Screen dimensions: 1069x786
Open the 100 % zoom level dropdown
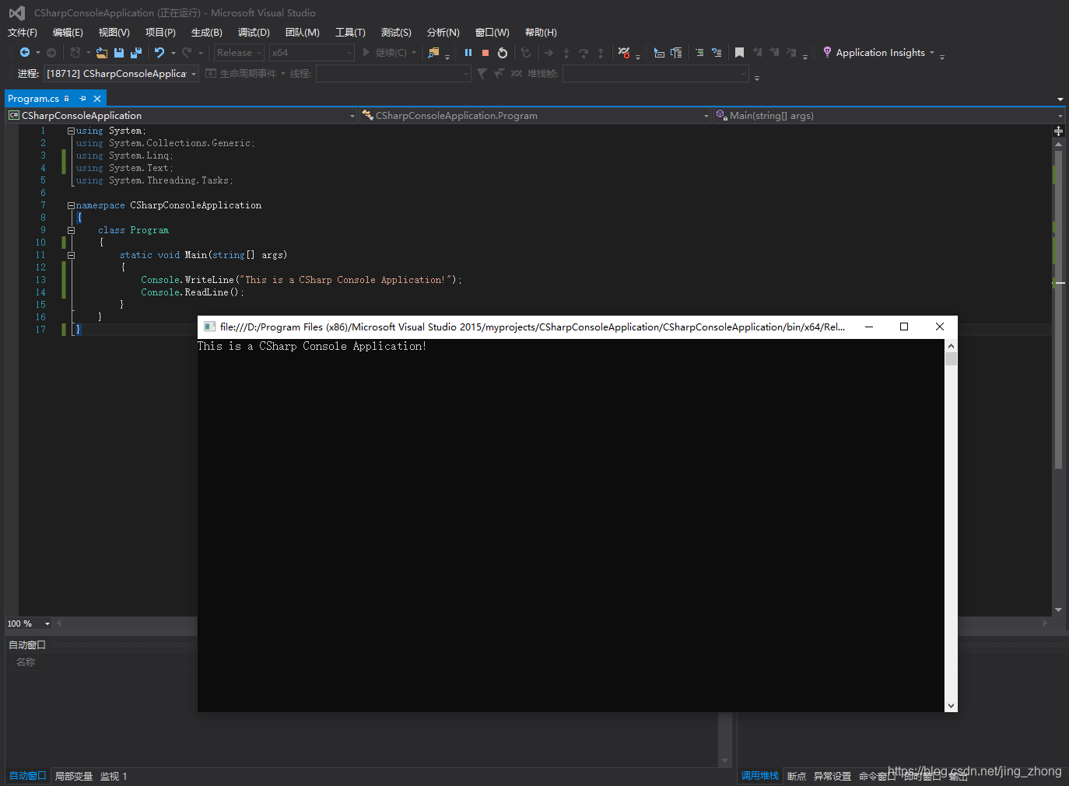pyautogui.click(x=29, y=624)
